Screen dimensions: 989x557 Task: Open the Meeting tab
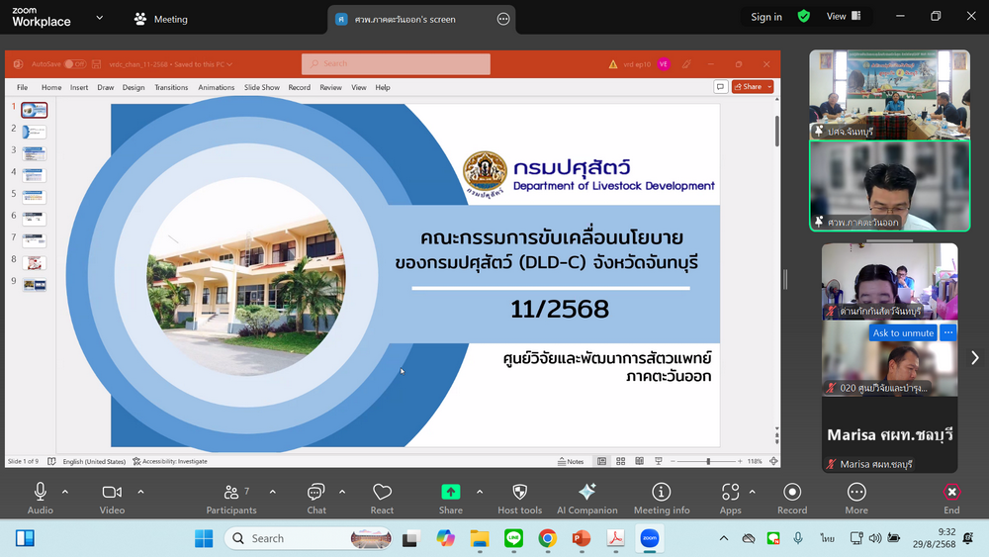(x=160, y=19)
